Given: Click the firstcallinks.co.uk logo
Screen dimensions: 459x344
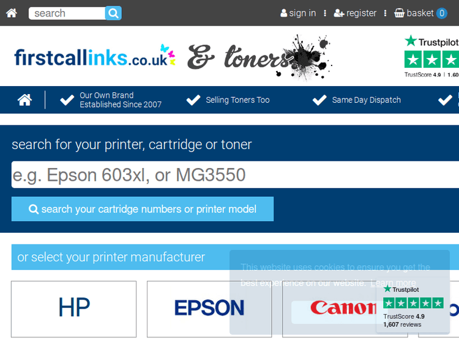Looking at the screenshot, I should point(95,56).
